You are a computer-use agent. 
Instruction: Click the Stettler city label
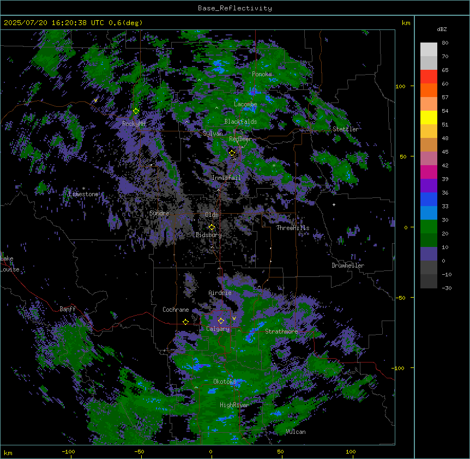tap(346, 129)
